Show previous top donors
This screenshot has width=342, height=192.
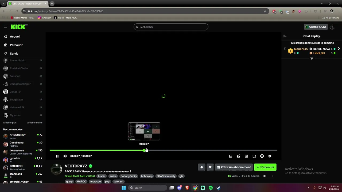(x=285, y=49)
